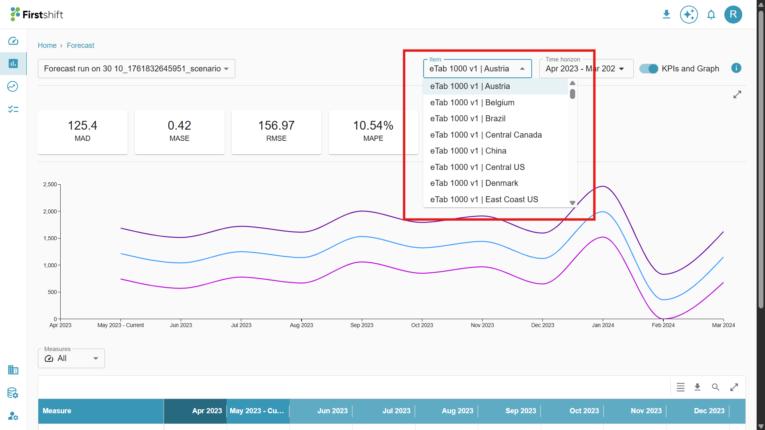Open the Measures All dropdown
This screenshot has height=430, width=765.
(71, 358)
